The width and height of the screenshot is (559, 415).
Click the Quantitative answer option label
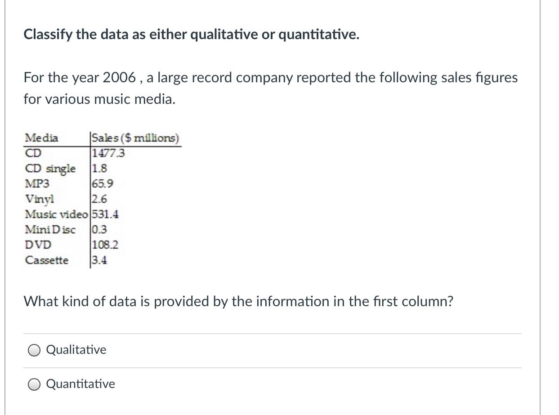80,384
